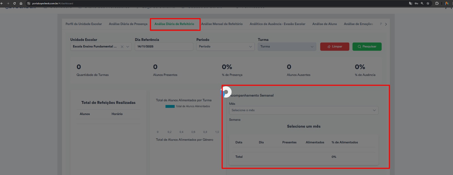Click the Dia Referência date field
Screen dimensions: 453x175
(164, 47)
